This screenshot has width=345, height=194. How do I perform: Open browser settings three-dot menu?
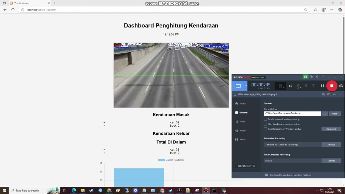[x=332, y=10]
